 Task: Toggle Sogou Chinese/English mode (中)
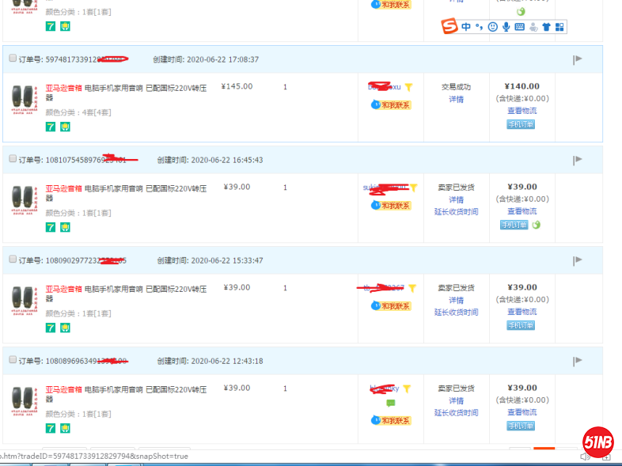pyautogui.click(x=466, y=27)
